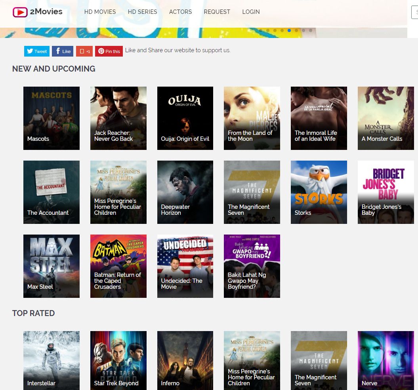Open Bakit Lahat Ng Gwapo May Boyfriend?

point(252,266)
